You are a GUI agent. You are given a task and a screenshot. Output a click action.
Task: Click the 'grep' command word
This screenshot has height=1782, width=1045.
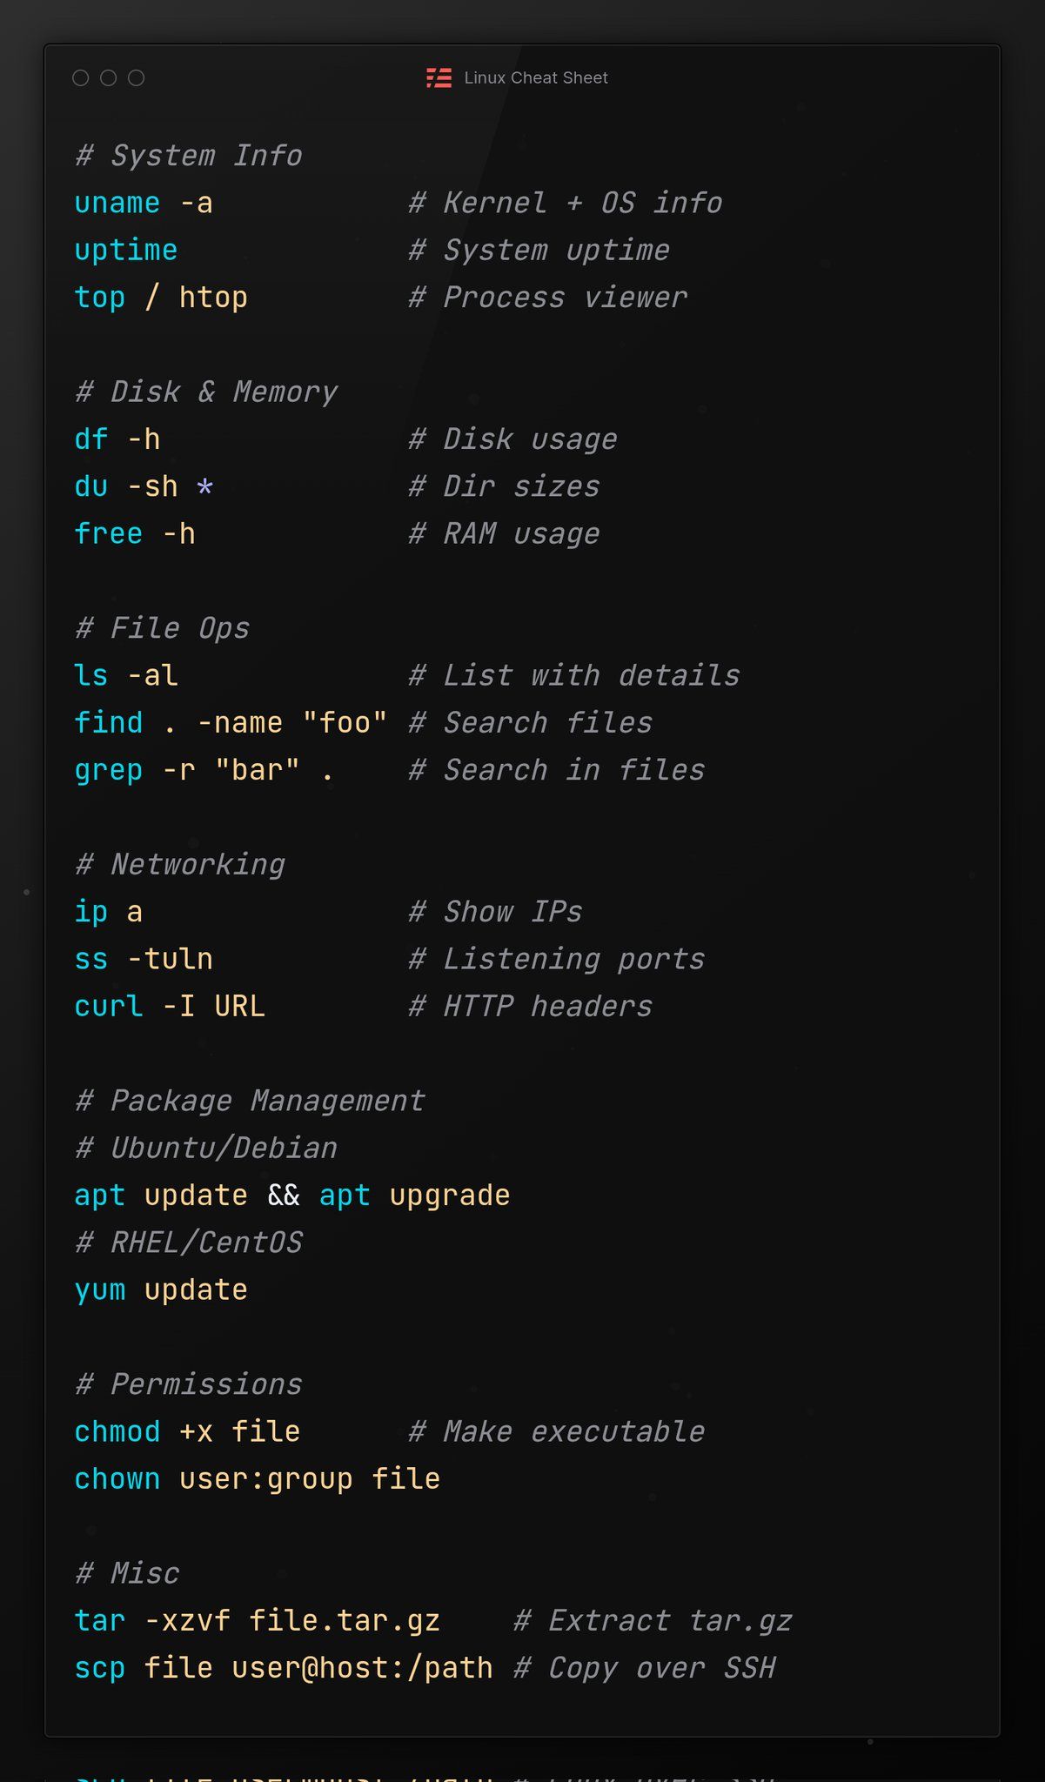point(109,770)
